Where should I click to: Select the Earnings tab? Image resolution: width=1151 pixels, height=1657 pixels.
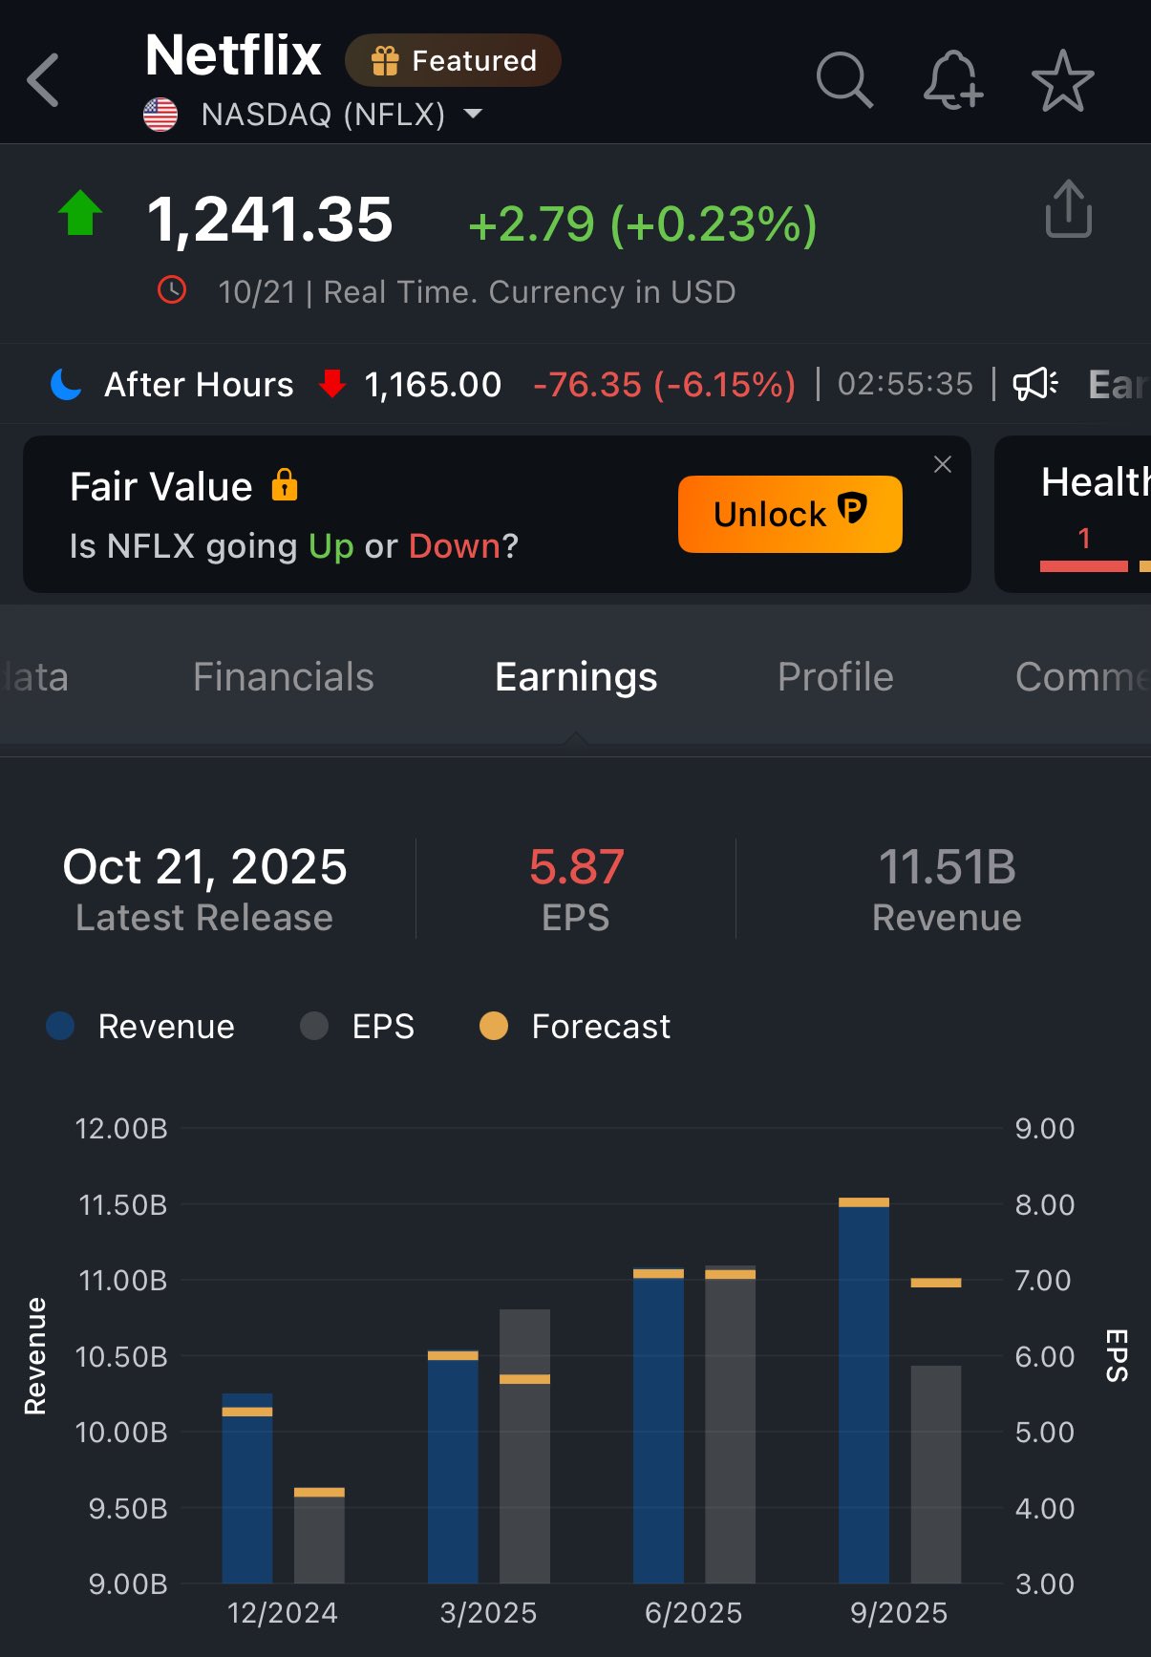pyautogui.click(x=576, y=677)
